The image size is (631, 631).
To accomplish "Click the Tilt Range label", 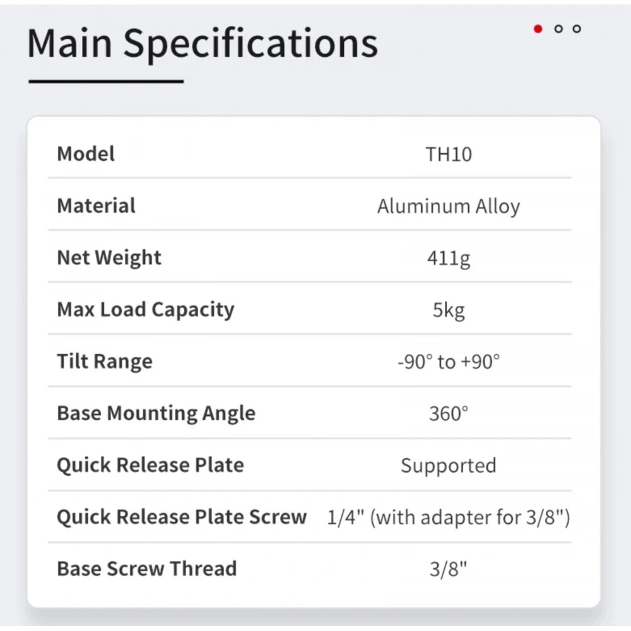I will click(x=105, y=362).
